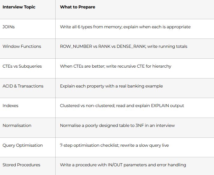The width and height of the screenshot is (214, 175).
Task: Click the Window Functions topic cell
Action: click(22, 46)
